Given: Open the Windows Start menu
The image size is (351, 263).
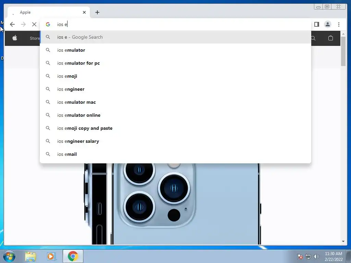Looking at the screenshot, I should [9, 256].
